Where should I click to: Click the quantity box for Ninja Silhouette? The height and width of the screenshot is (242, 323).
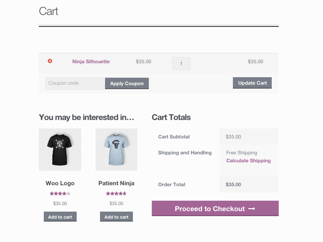pyautogui.click(x=181, y=64)
